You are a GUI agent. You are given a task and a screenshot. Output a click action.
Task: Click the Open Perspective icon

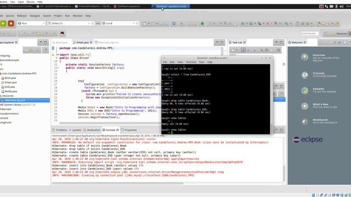pos(326,33)
